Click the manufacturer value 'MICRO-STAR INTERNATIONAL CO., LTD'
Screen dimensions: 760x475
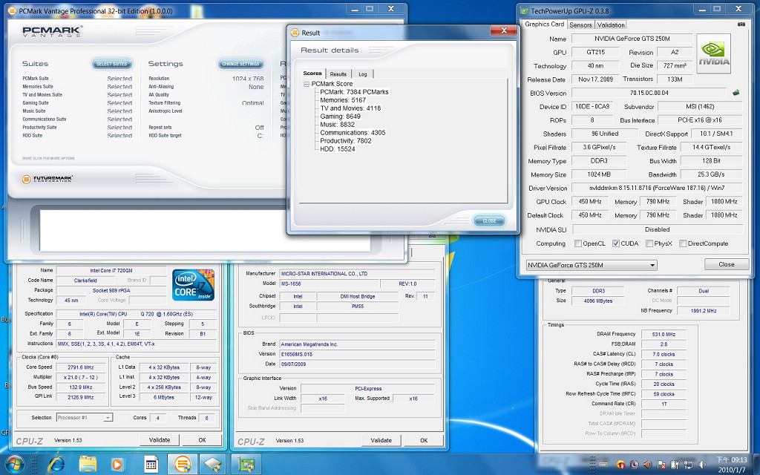[x=358, y=274]
